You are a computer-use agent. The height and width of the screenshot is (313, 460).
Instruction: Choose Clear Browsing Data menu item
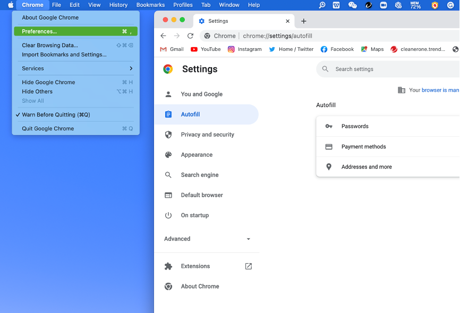50,46
